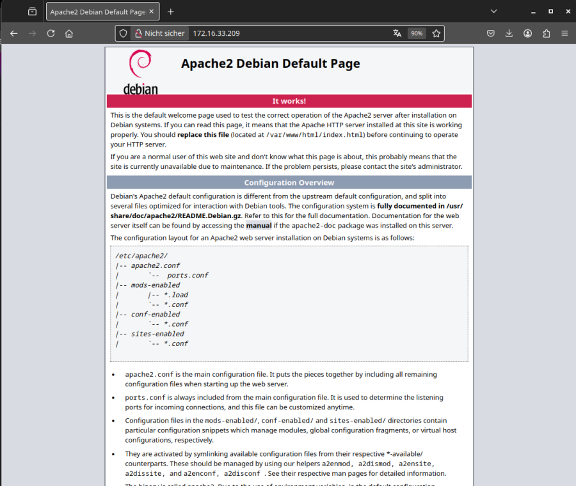The height and width of the screenshot is (486, 576).
Task: Reset zoom via the 90% indicator
Action: click(417, 33)
